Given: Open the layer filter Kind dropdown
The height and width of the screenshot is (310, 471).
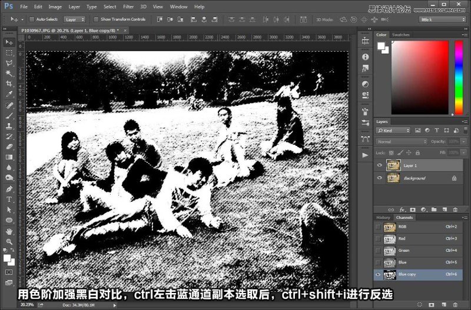Looking at the screenshot, I should [393, 131].
